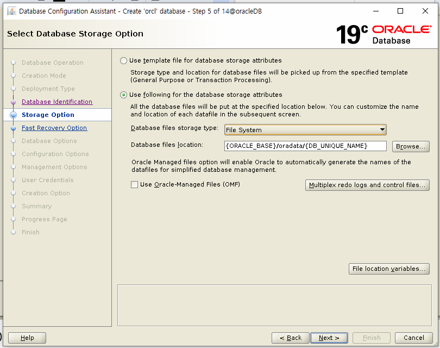
Task: Click Database Options step label
Action: [x=49, y=141]
